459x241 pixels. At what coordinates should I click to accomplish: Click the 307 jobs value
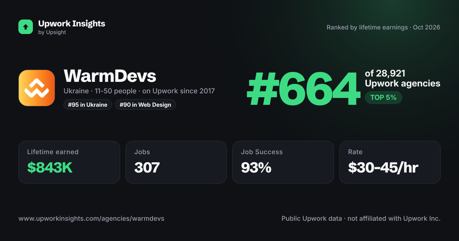click(147, 168)
